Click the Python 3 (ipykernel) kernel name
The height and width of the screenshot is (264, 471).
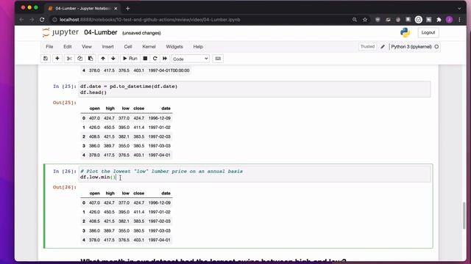tap(411, 47)
